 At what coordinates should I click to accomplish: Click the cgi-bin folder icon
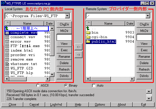(x=88, y=37)
